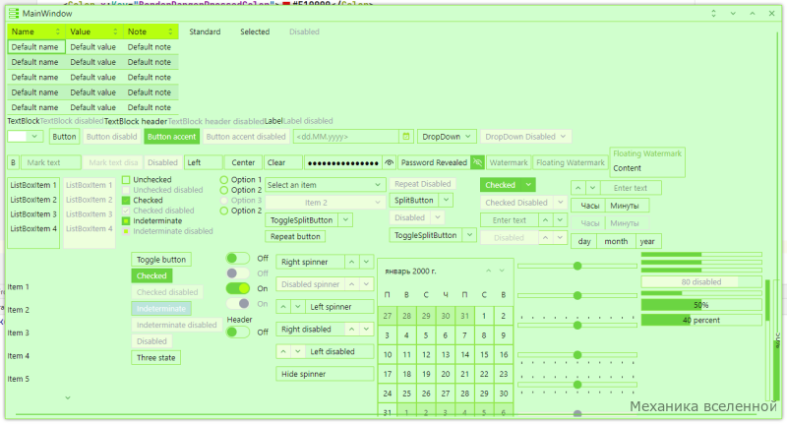Screen dimensions: 787x424
Task: Click the 50% progress bar
Action: click(x=701, y=305)
